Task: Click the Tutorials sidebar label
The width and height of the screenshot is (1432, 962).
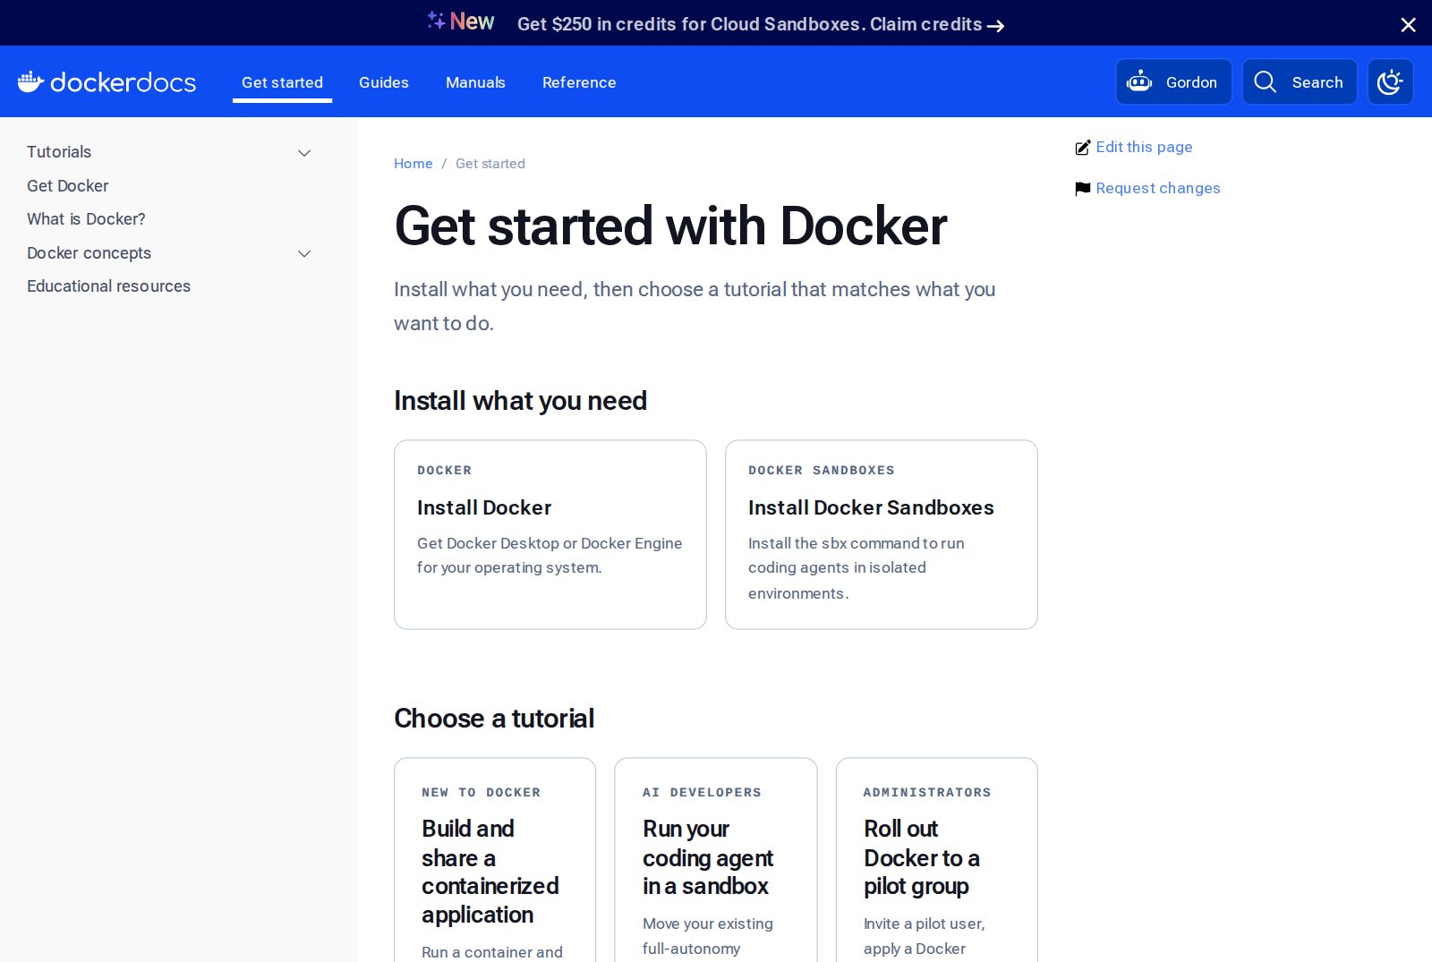Action: click(59, 152)
